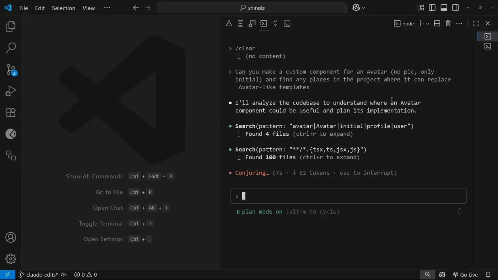This screenshot has width=498, height=280.
Task: Kill the terminal with trash icon
Action: 448,23
